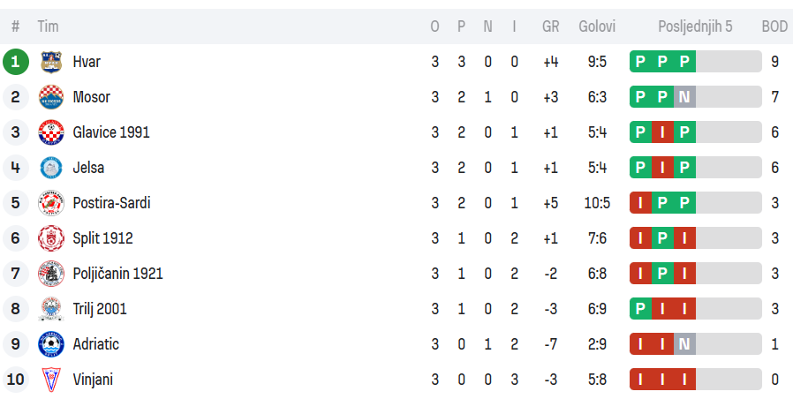This screenshot has width=793, height=399.
Task: Open the Hvar team link
Action: tap(87, 62)
